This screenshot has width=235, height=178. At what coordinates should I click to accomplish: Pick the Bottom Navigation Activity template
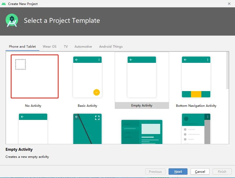pyautogui.click(x=196, y=77)
